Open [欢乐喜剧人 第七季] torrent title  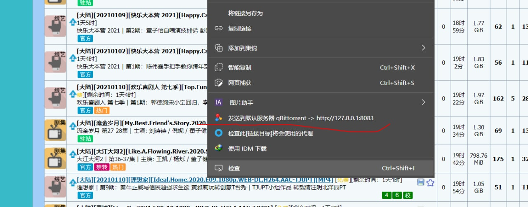tap(142, 87)
